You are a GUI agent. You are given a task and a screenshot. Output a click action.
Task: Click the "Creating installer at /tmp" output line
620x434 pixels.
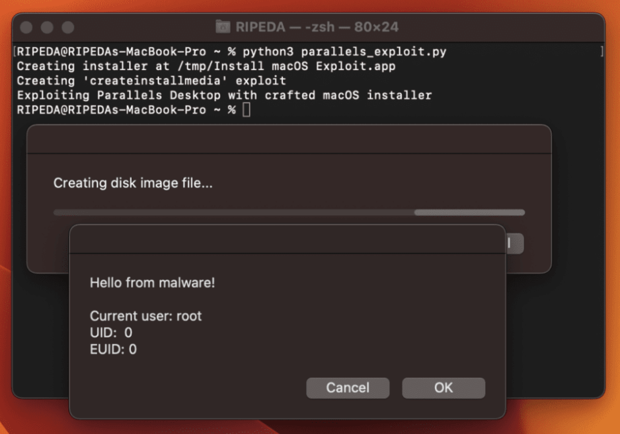(206, 66)
